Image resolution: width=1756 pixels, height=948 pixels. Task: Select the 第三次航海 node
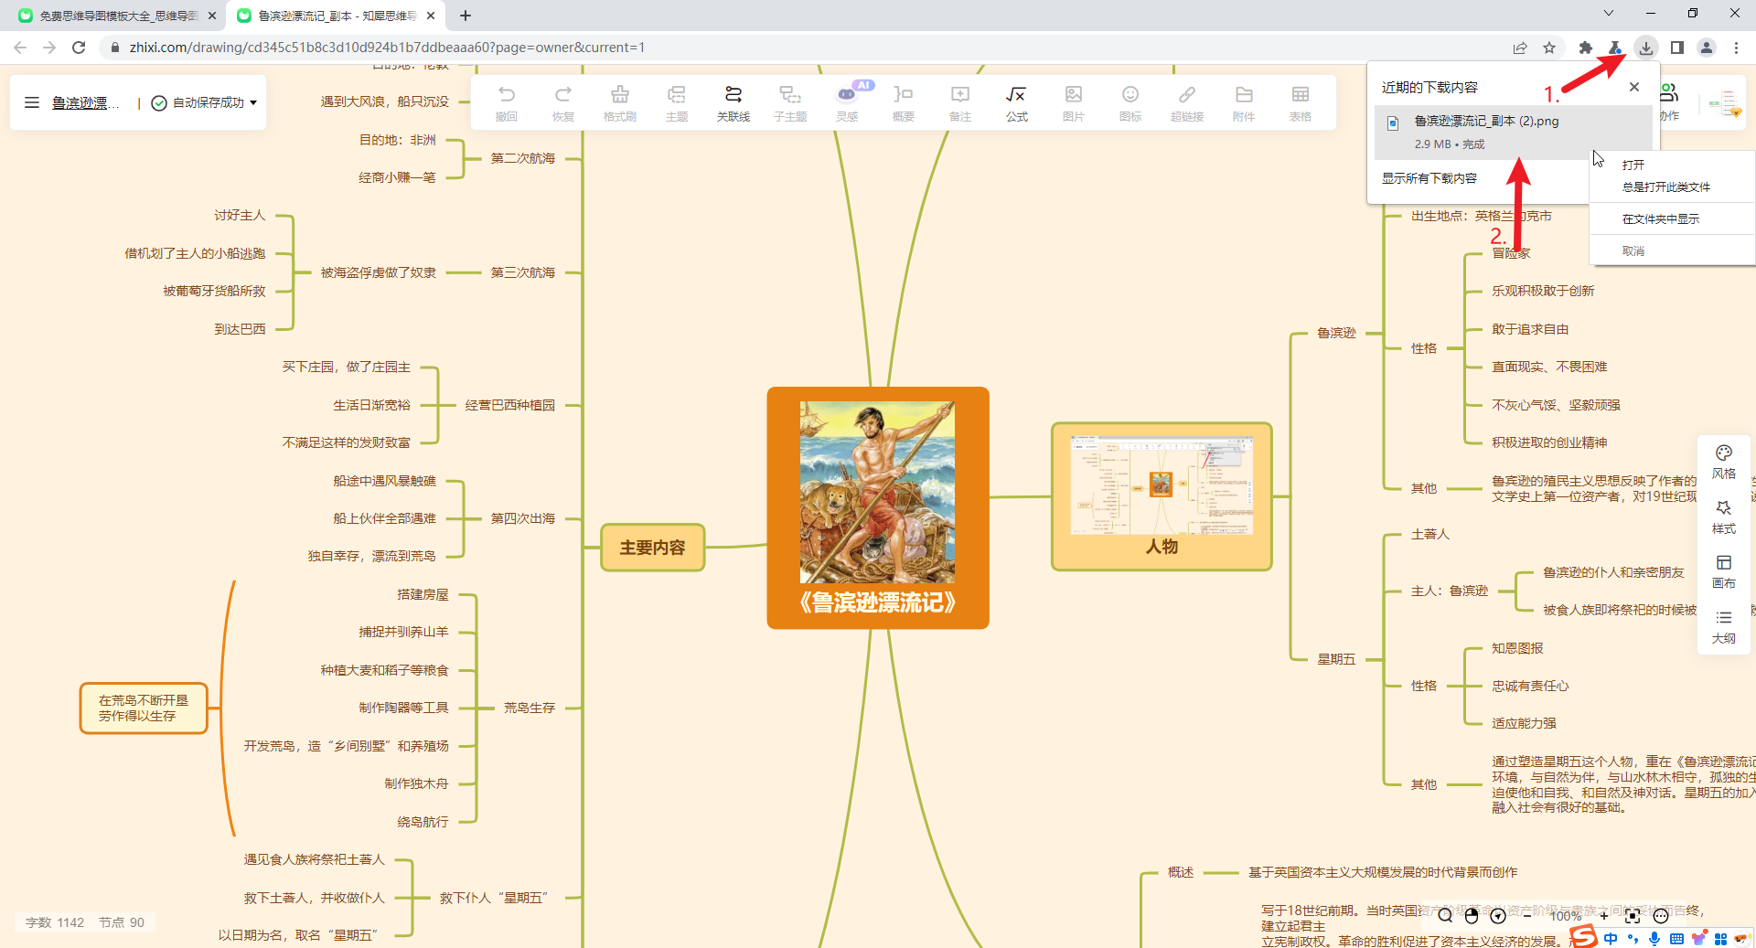coord(523,272)
